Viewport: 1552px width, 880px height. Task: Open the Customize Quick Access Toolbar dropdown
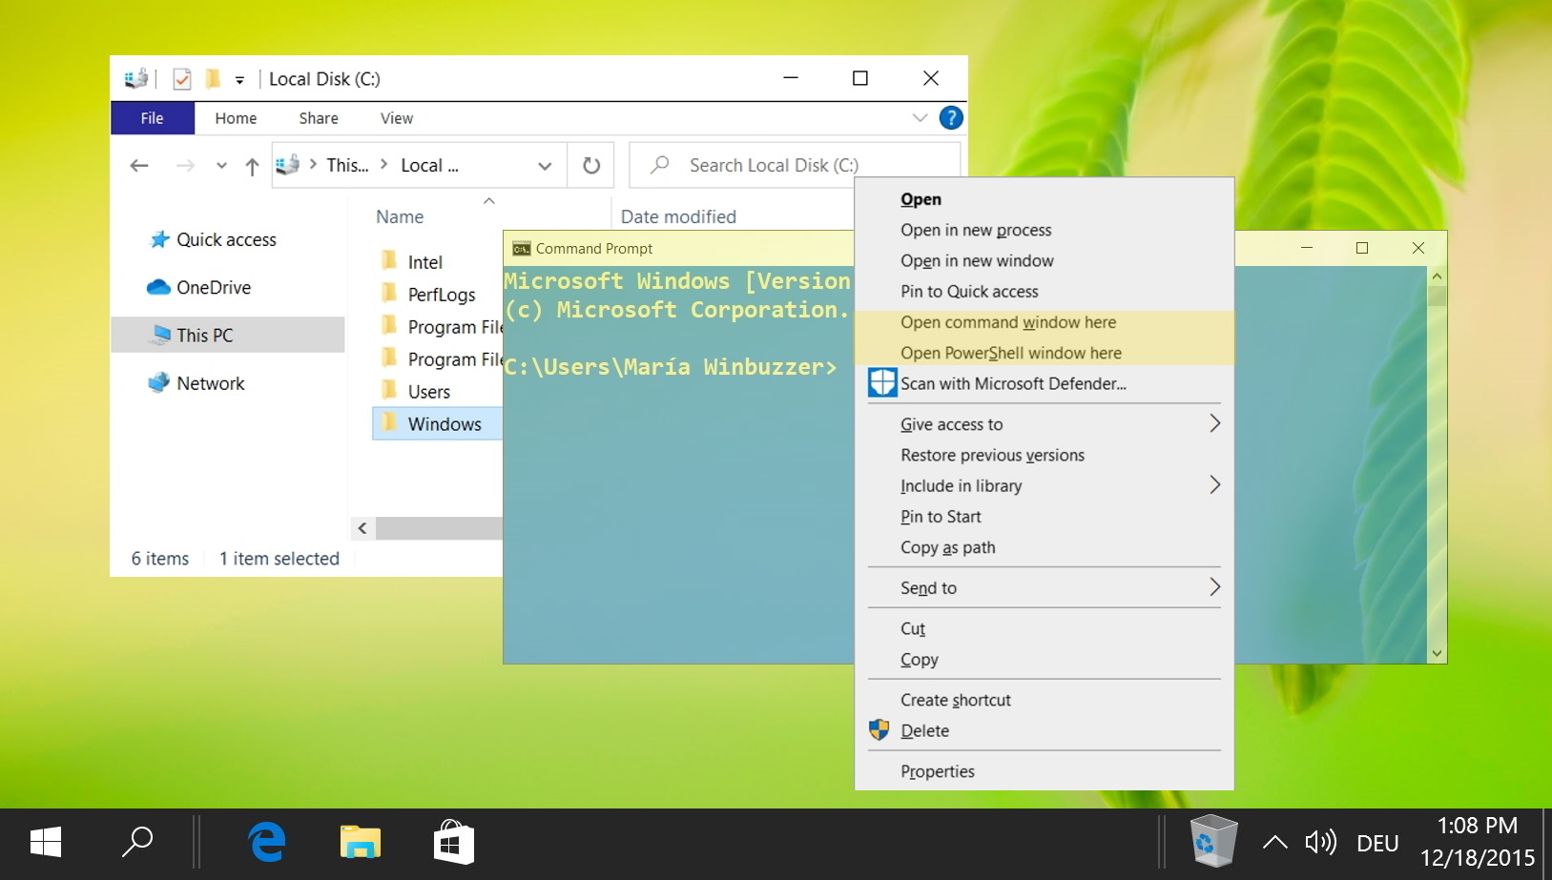pyautogui.click(x=240, y=79)
